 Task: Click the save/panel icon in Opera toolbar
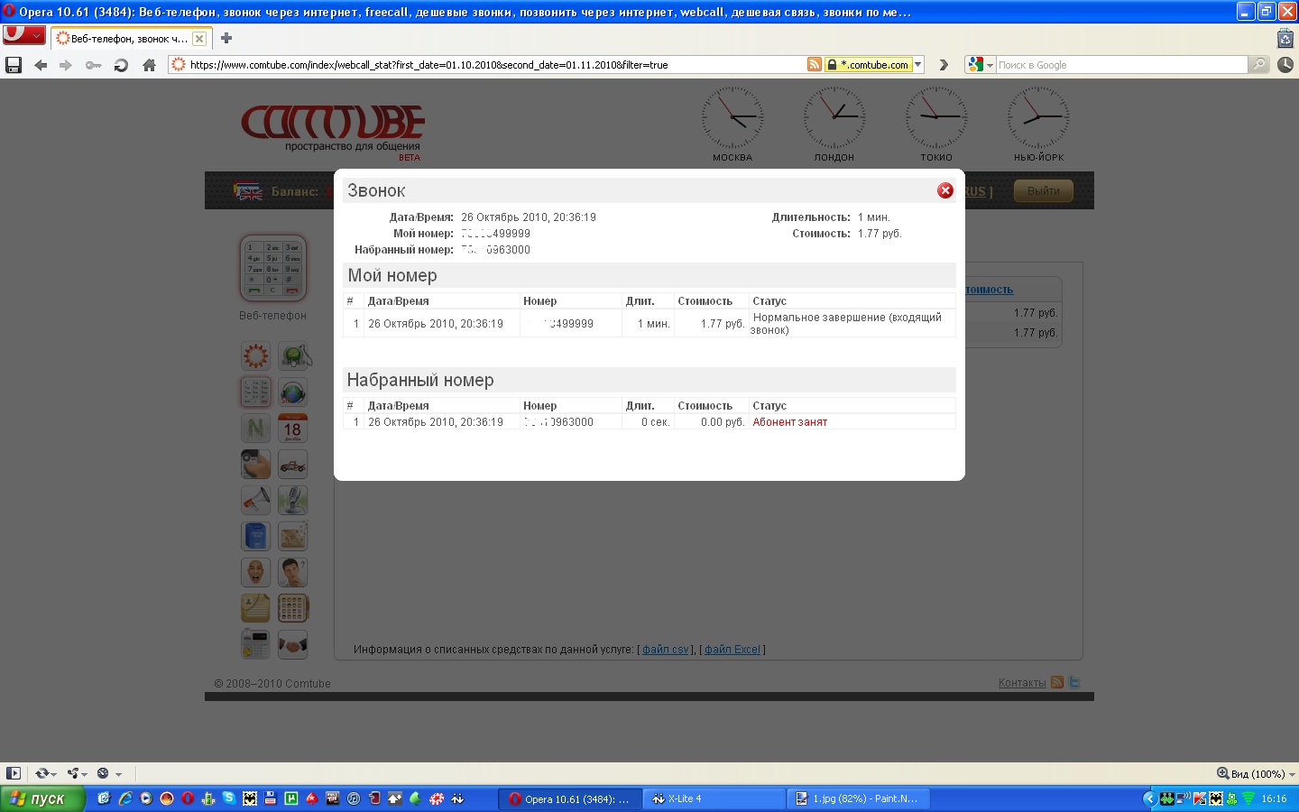14,65
